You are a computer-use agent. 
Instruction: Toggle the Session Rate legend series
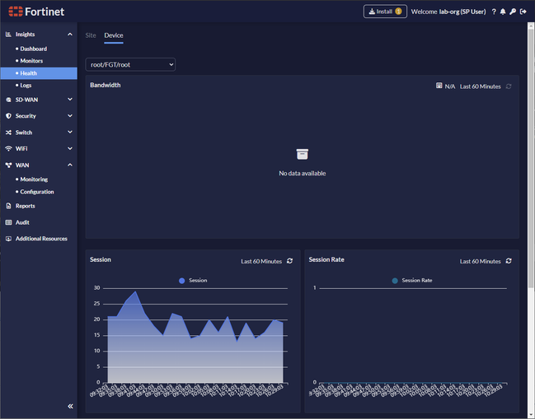pos(412,281)
